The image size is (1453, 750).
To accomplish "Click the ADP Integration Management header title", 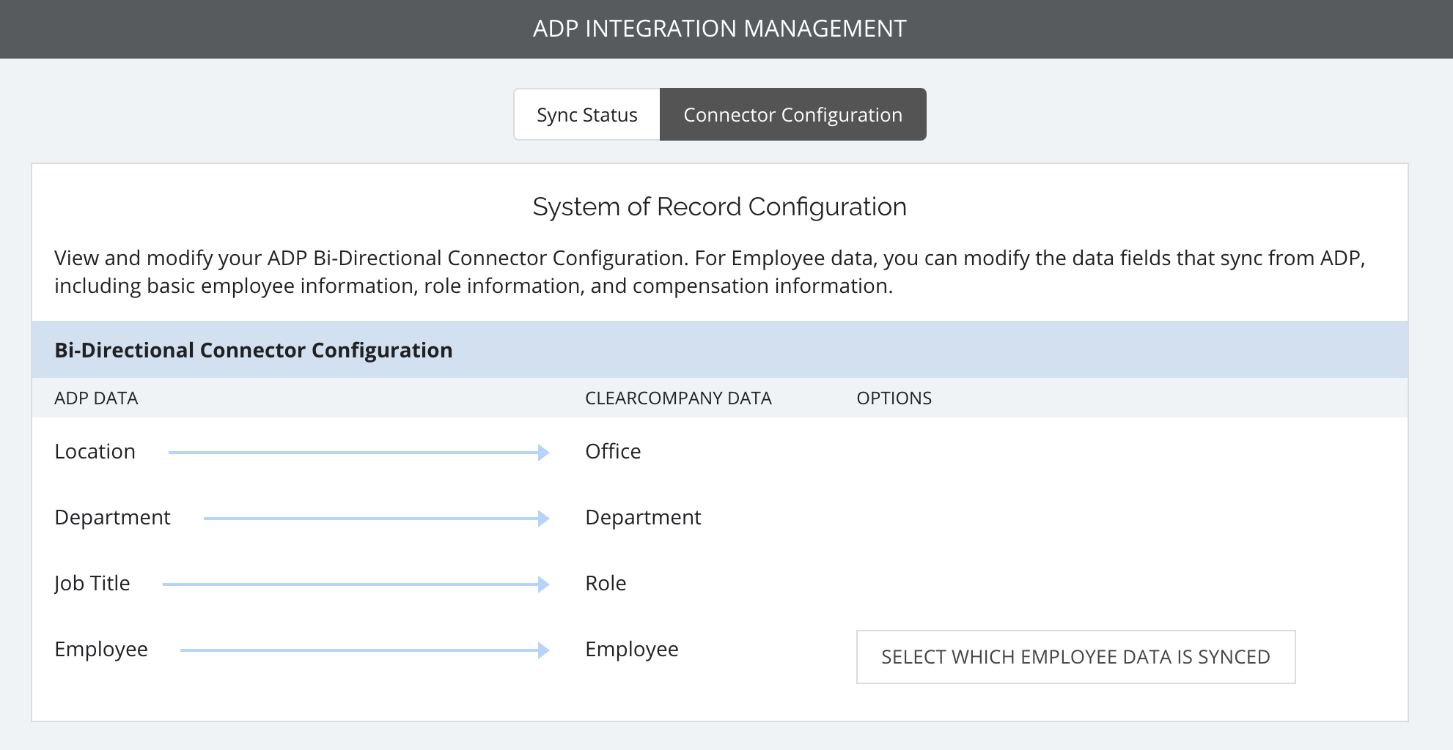I will (x=720, y=29).
